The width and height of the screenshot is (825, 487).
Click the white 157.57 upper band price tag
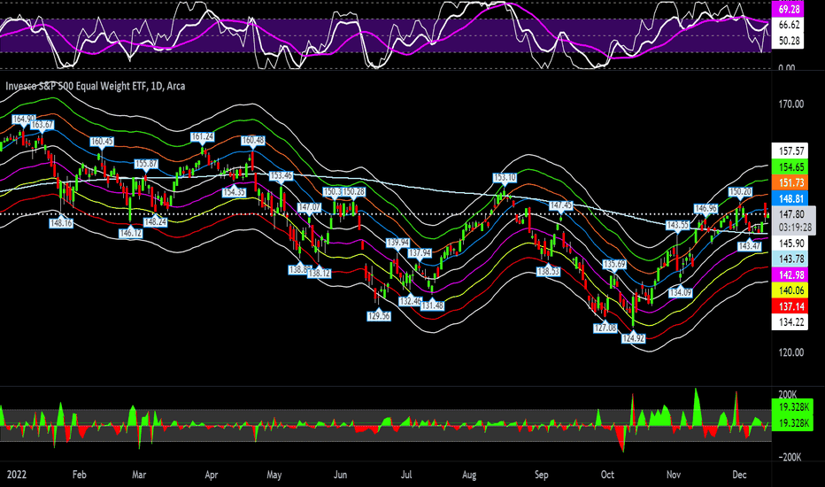[x=790, y=151]
